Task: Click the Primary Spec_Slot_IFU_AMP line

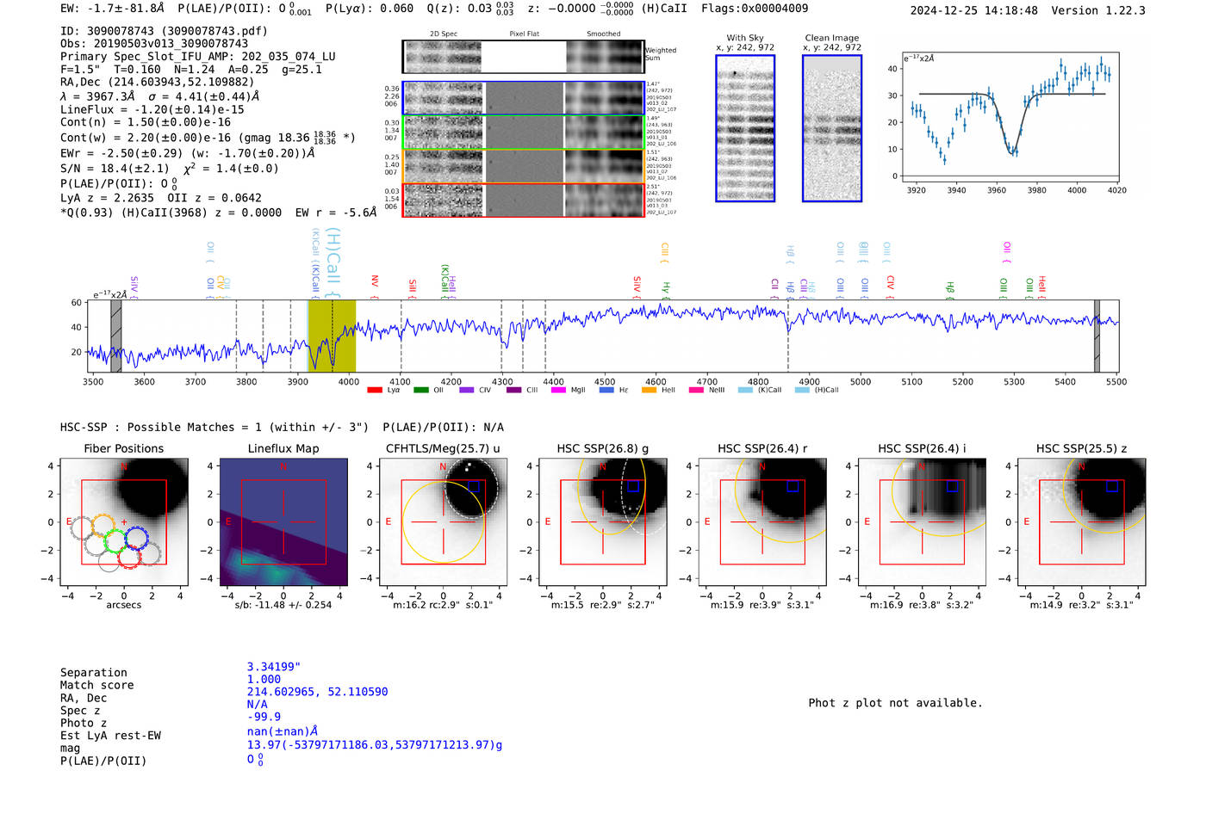Action: click(198, 57)
